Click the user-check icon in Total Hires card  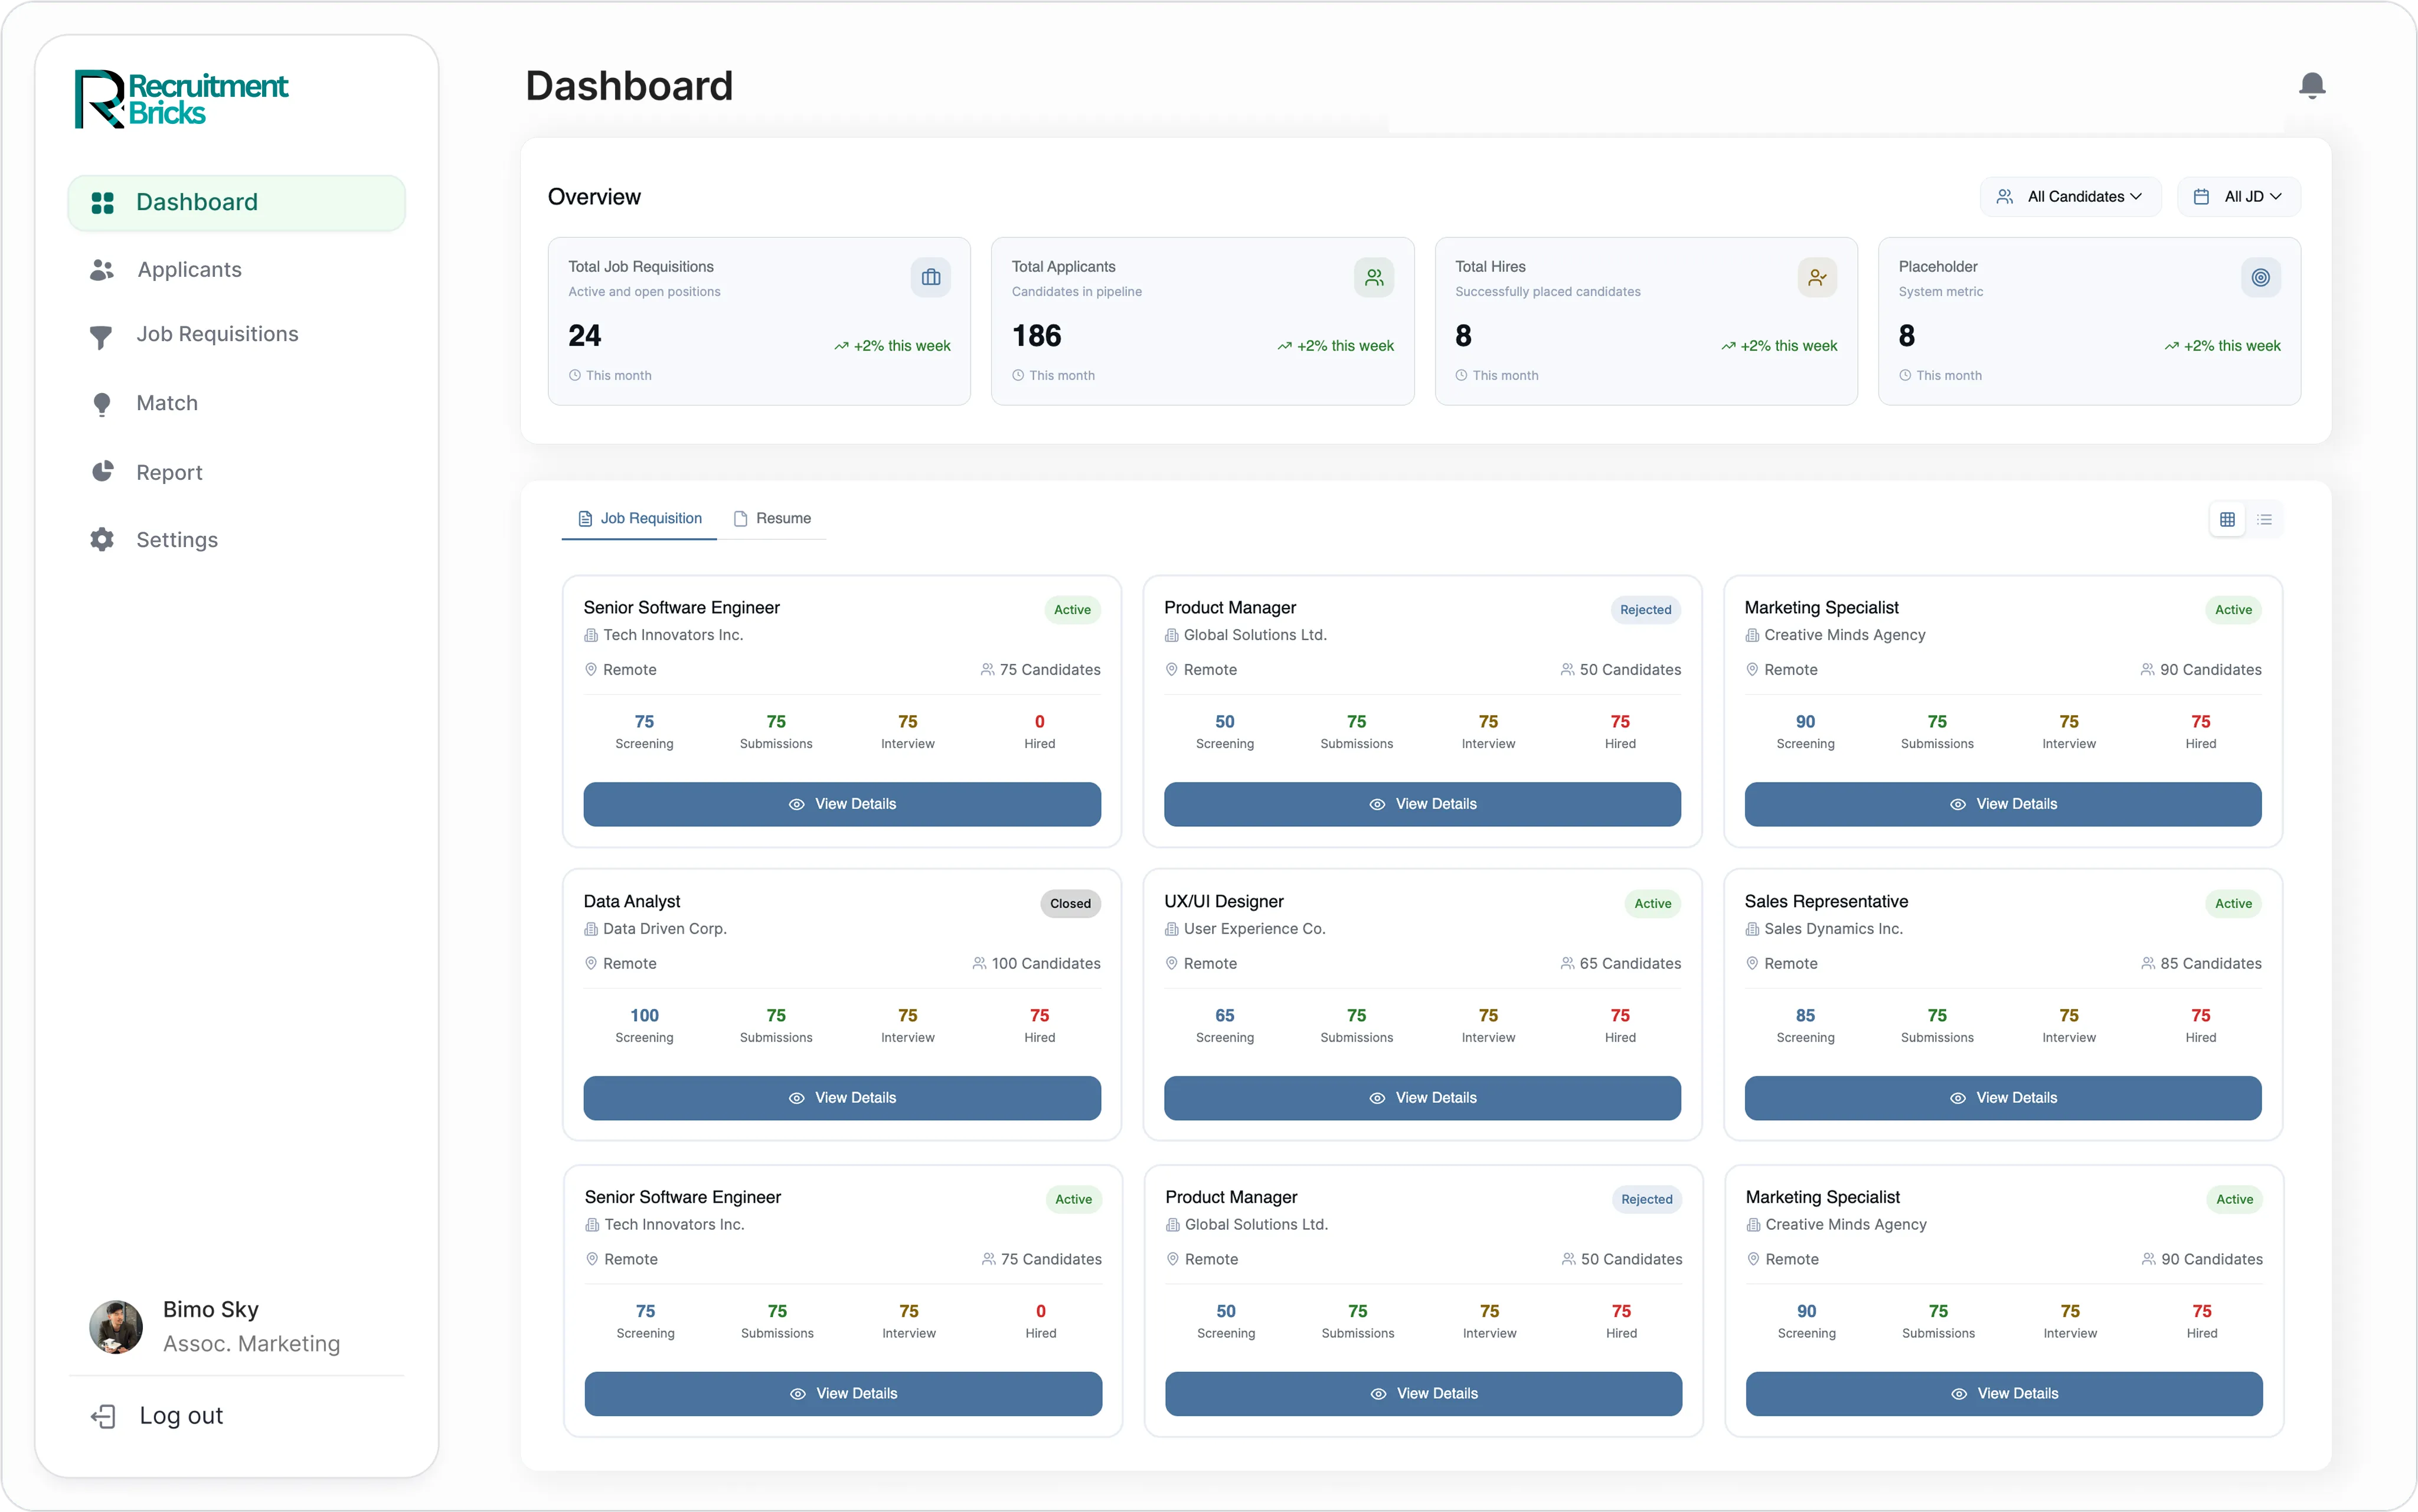pyautogui.click(x=1816, y=277)
